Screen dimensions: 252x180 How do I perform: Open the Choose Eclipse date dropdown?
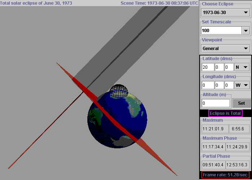(x=225, y=13)
